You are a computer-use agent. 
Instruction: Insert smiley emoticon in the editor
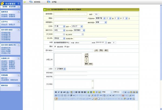pos(94,92)
